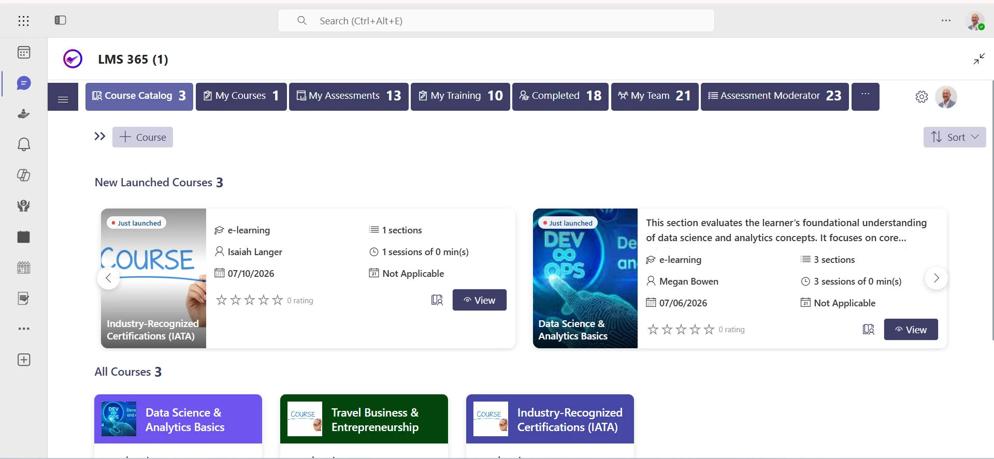
Task: Open the solid square app icon in left rail
Action: point(24,237)
